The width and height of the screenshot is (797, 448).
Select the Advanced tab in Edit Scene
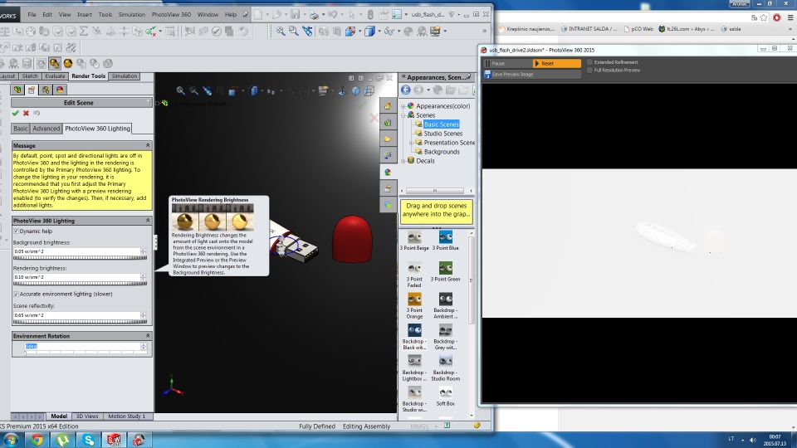click(x=46, y=129)
